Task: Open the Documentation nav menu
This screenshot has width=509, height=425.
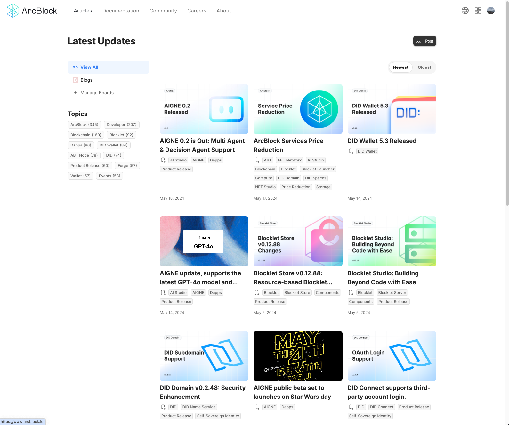Action: point(121,11)
